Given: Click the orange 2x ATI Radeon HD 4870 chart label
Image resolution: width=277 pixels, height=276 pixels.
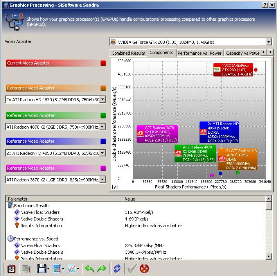Looking at the screenshot, I should 237,159.
